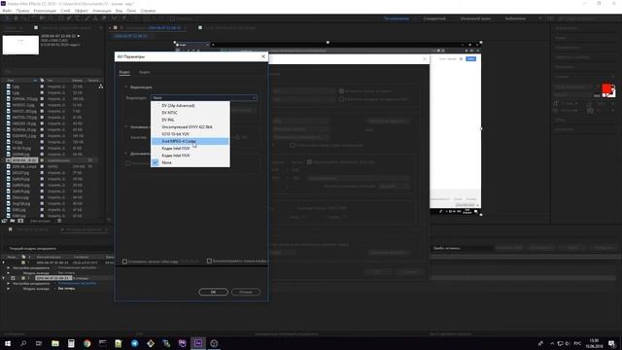
Task: Switch to the Audio tab in AVI dialog
Action: coord(145,72)
